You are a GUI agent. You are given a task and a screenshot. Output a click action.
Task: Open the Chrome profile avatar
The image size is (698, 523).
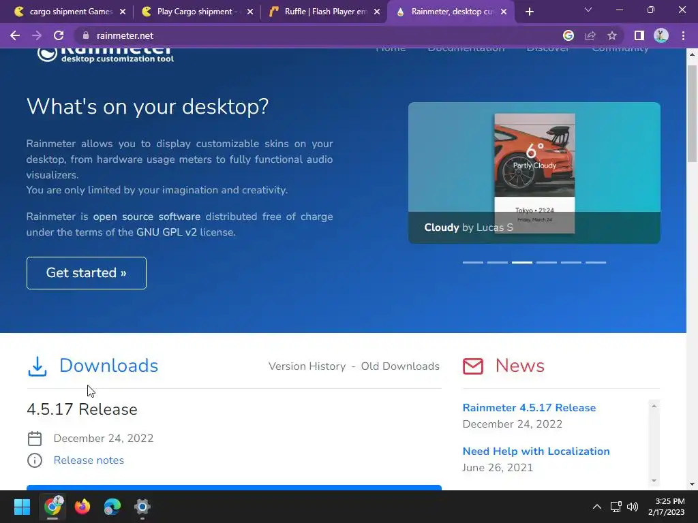pyautogui.click(x=661, y=35)
